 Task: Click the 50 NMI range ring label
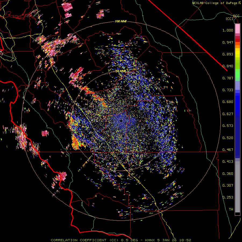coord(121,71)
